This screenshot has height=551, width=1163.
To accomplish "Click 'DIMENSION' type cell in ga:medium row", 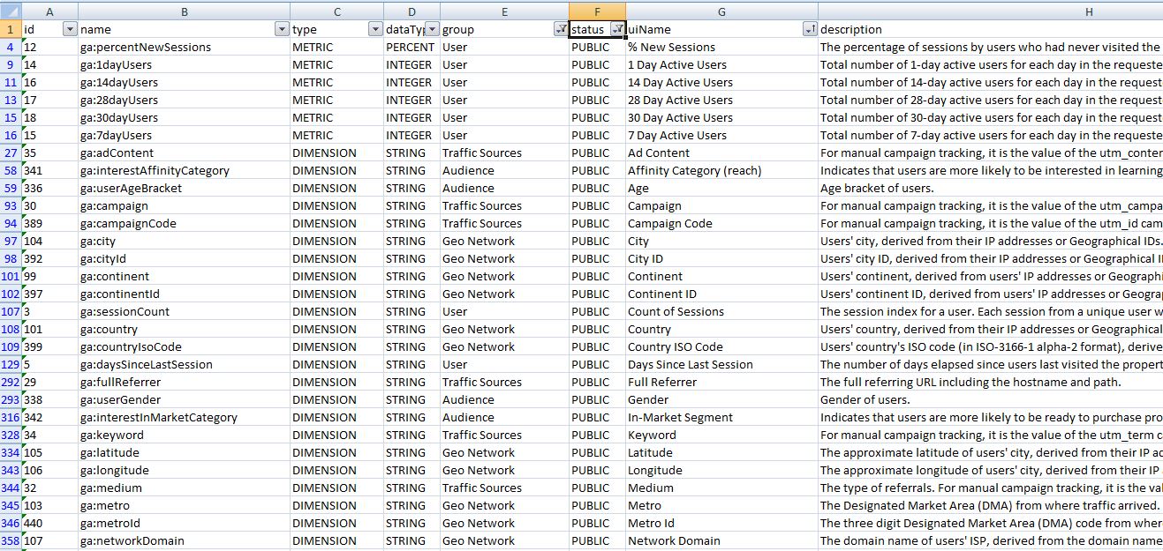I will 336,488.
